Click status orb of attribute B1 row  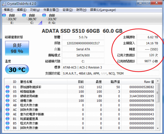pyautogui.click(x=7, y=119)
